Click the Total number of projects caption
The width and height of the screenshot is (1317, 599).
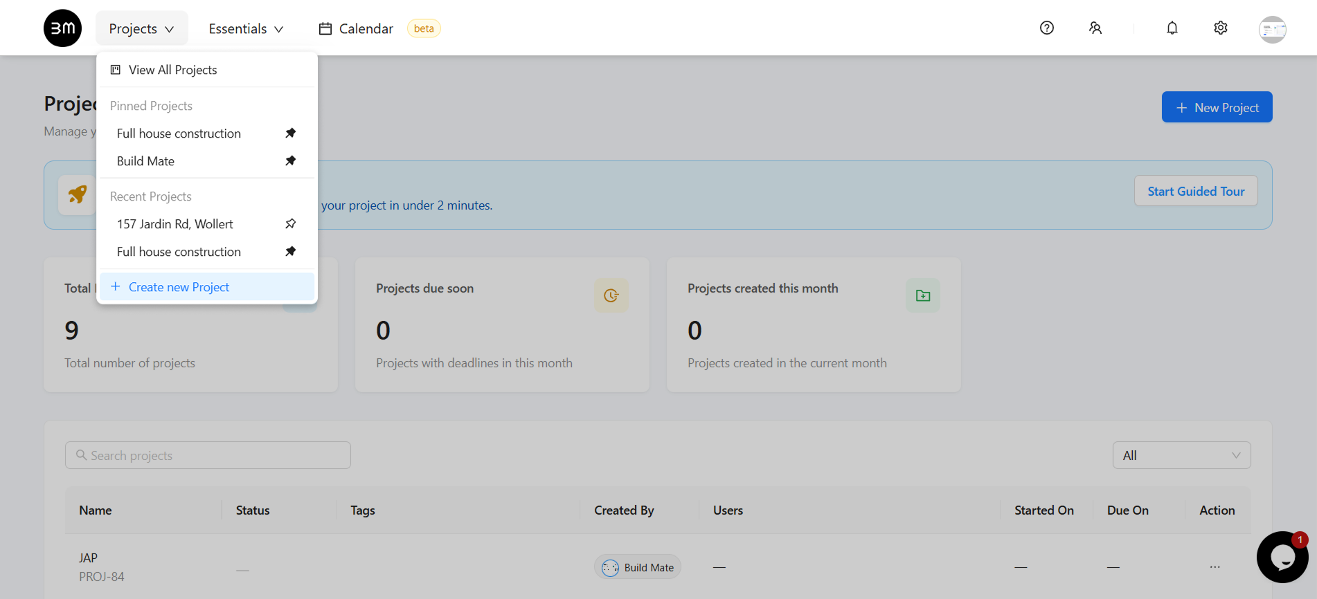coord(129,363)
